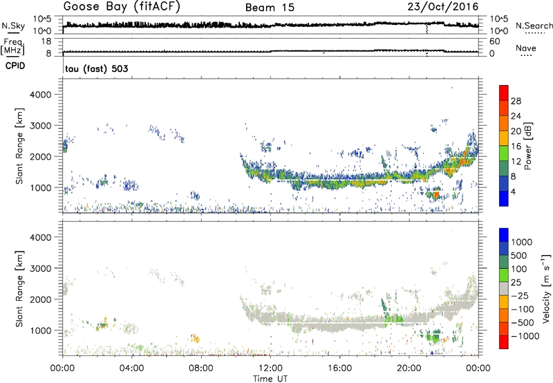Click the "3000" range tick of the power panel

pyautogui.click(x=40, y=126)
